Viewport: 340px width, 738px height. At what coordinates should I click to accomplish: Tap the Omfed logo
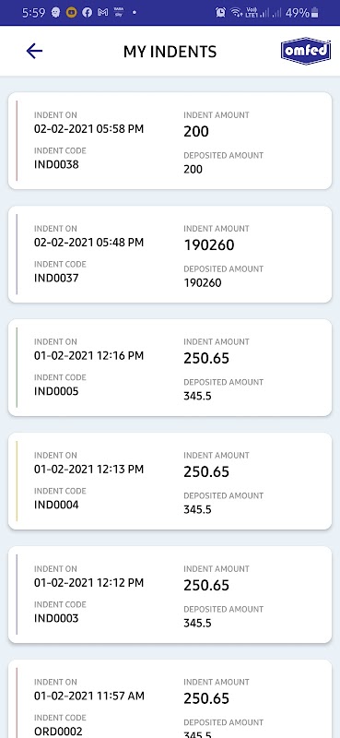306,51
